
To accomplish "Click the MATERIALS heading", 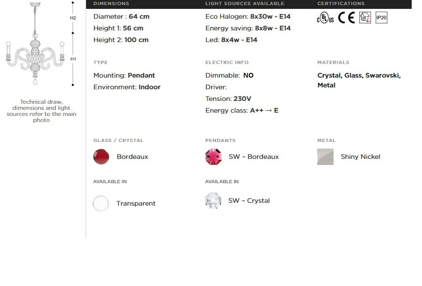I will coord(333,62).
